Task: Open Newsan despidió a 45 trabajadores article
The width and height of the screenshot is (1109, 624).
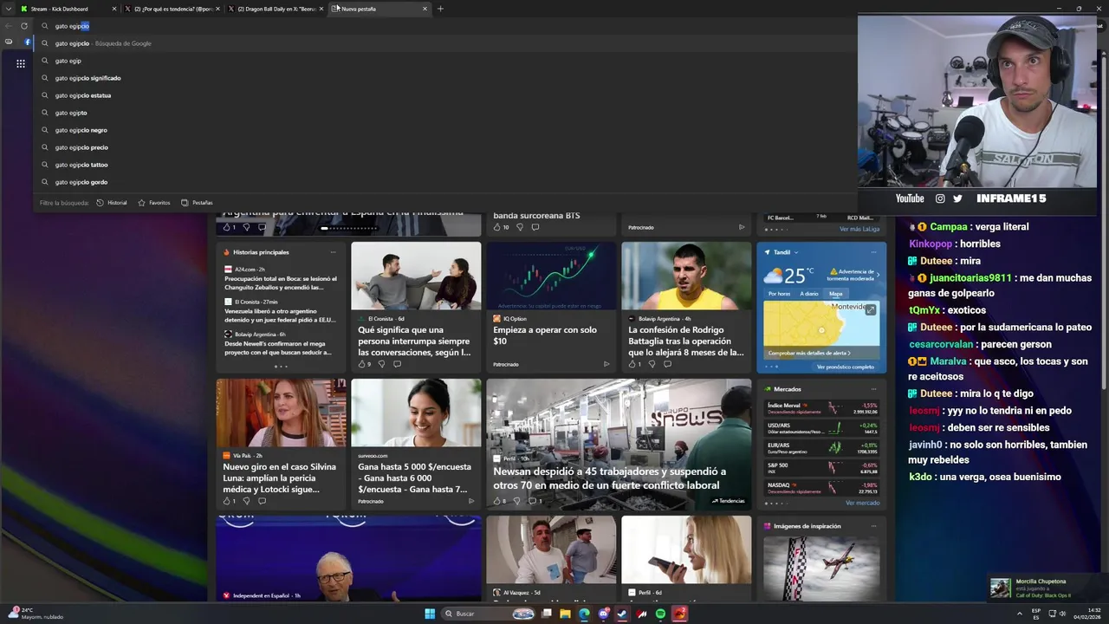Action: tap(609, 478)
